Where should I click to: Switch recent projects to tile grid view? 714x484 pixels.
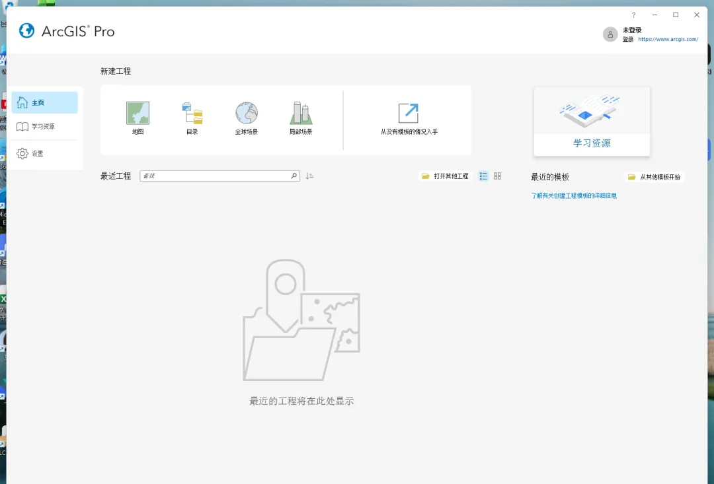click(497, 176)
